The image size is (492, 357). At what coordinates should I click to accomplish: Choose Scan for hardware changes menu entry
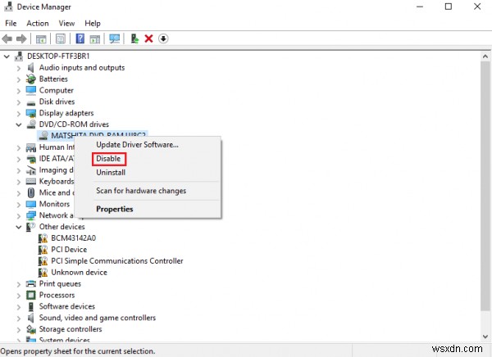click(x=141, y=191)
